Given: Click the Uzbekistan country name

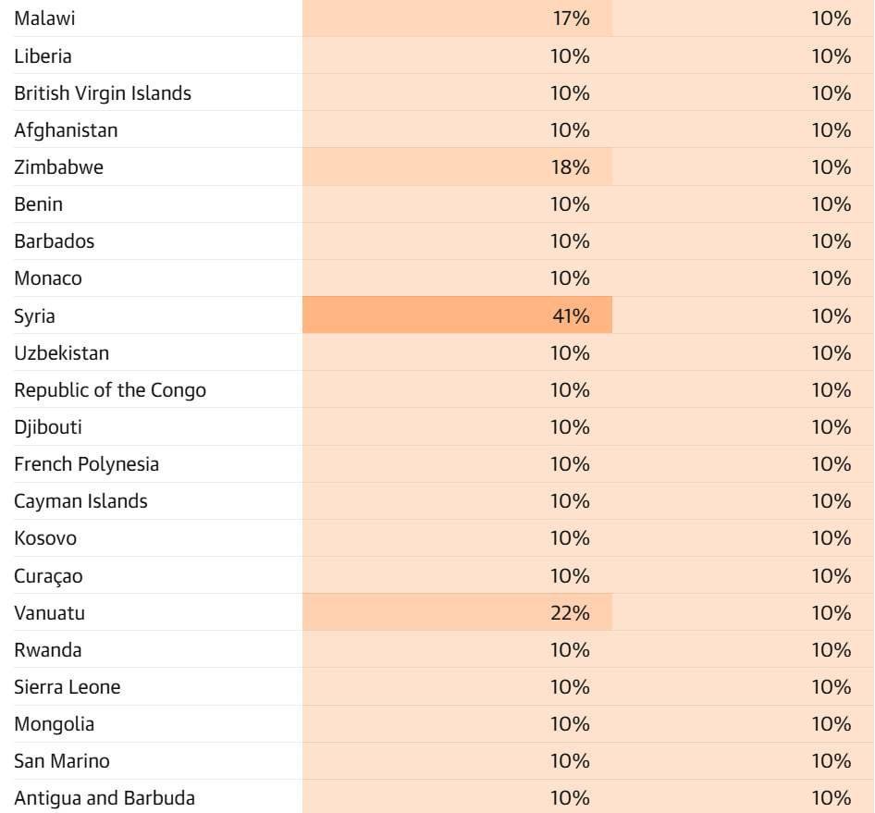Looking at the screenshot, I should [x=61, y=353].
